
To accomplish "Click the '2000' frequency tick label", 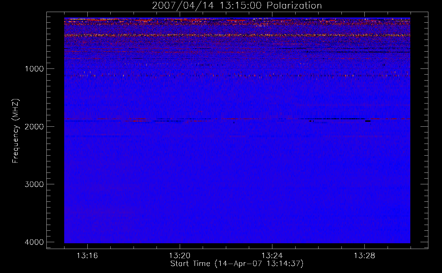I will [34, 127].
